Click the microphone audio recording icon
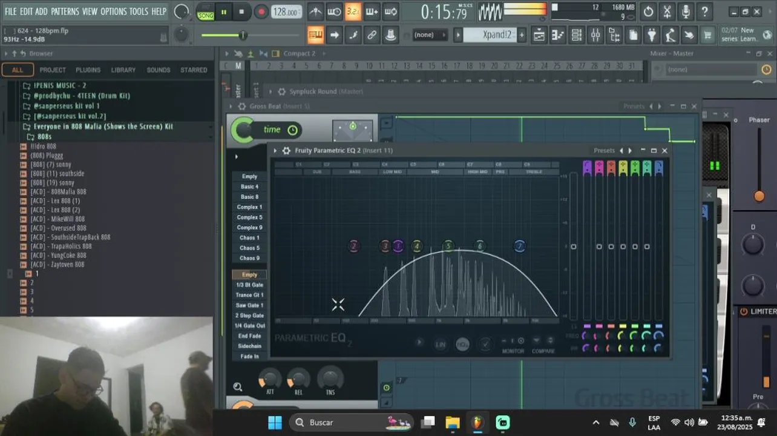 (x=686, y=12)
